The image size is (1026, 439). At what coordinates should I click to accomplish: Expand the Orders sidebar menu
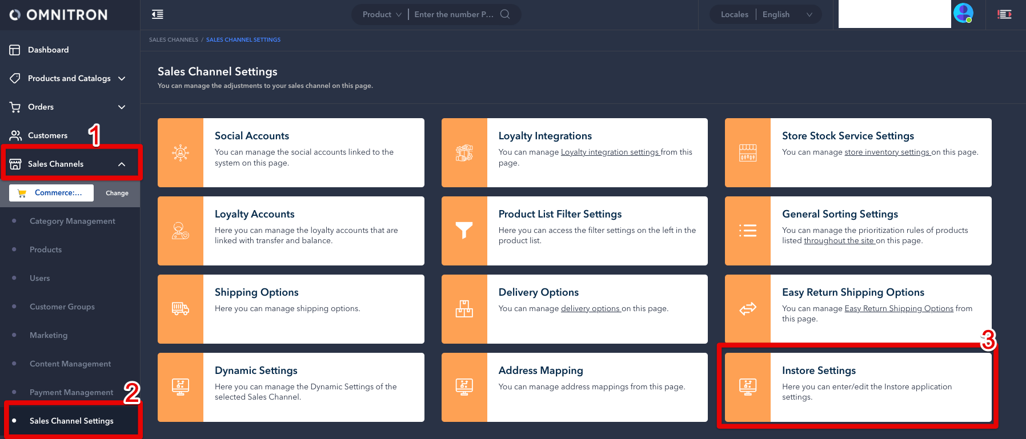[122, 107]
